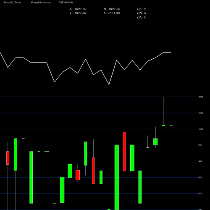Click the 915 price axis label
This screenshot has height=210, width=210.
click(200, 194)
